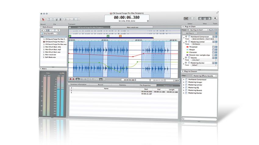The width and height of the screenshot is (259, 145).
Task: Go back in Media Browser
Action: click(x=42, y=30)
